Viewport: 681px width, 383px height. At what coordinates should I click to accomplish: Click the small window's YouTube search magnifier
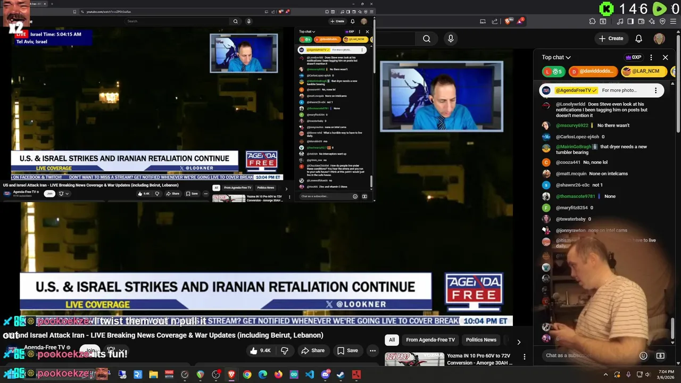pos(235,21)
